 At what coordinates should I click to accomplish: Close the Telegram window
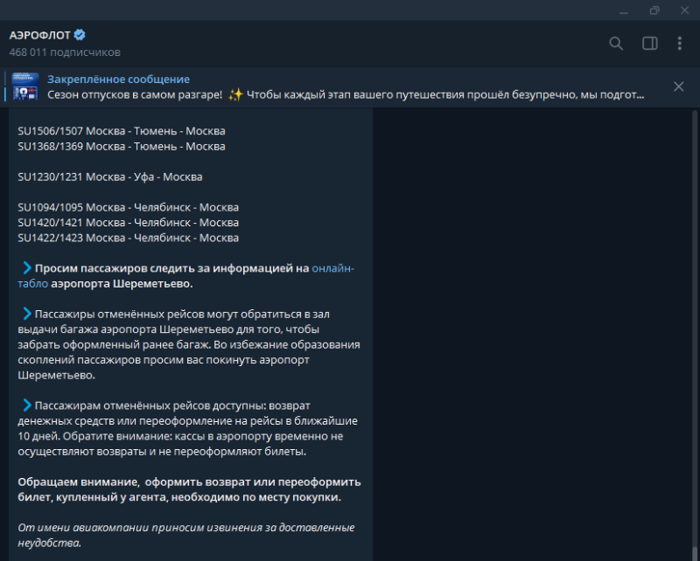[684, 10]
